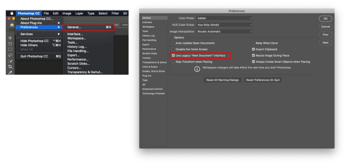
Task: Choose About Photoshop CC menu item
Action: [x=39, y=19]
